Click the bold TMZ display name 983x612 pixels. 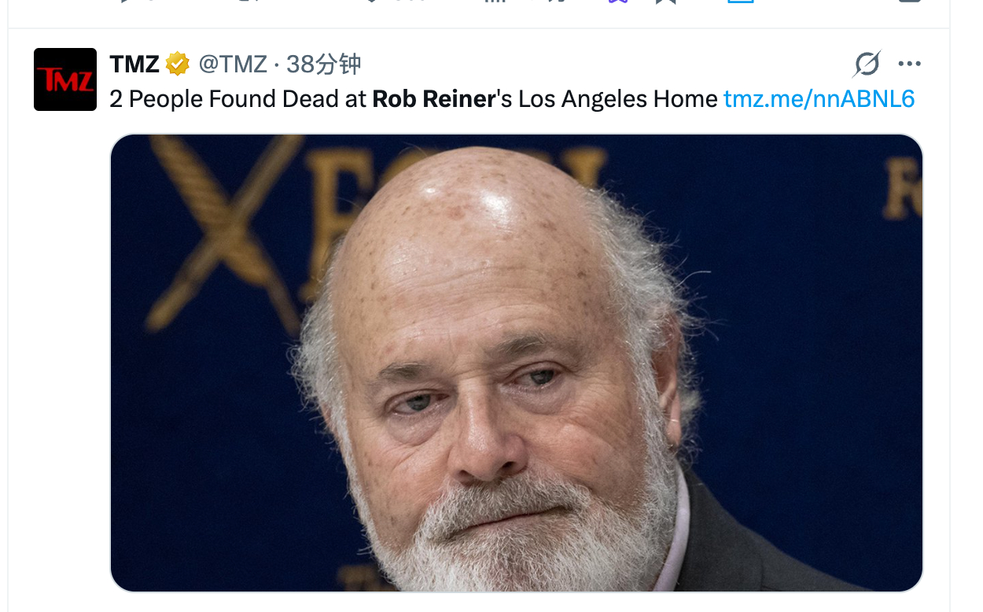(134, 64)
